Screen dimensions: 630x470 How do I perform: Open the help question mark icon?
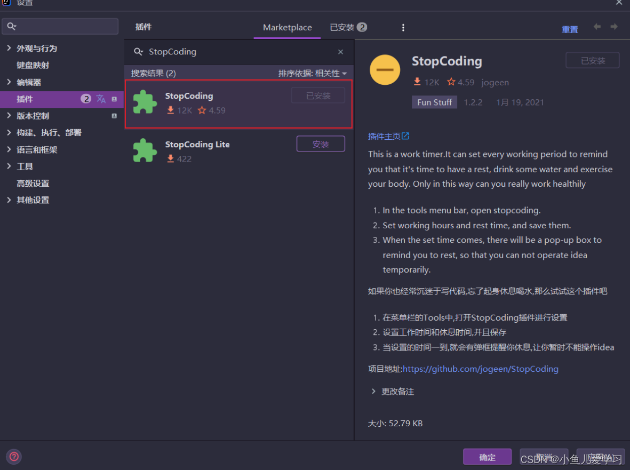tap(14, 456)
